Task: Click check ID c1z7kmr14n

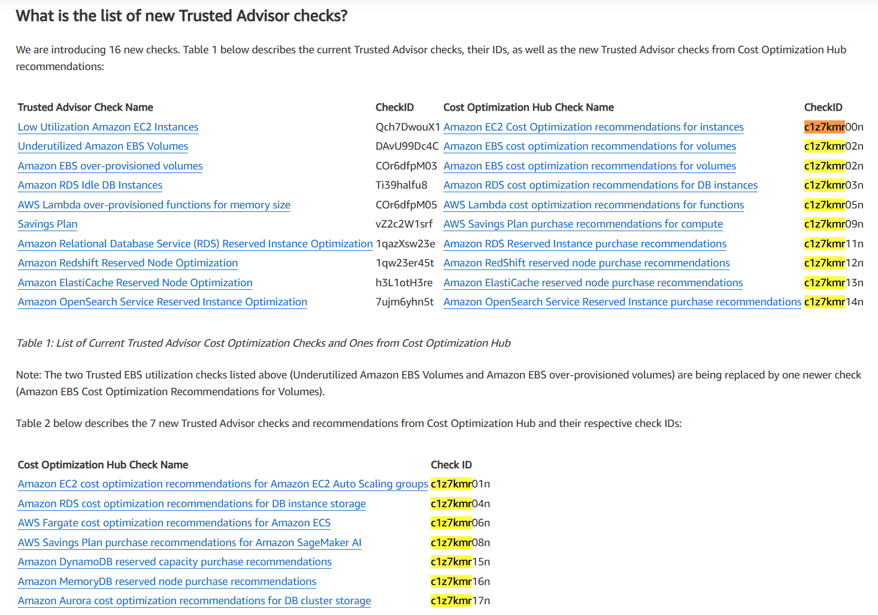Action: click(x=834, y=302)
